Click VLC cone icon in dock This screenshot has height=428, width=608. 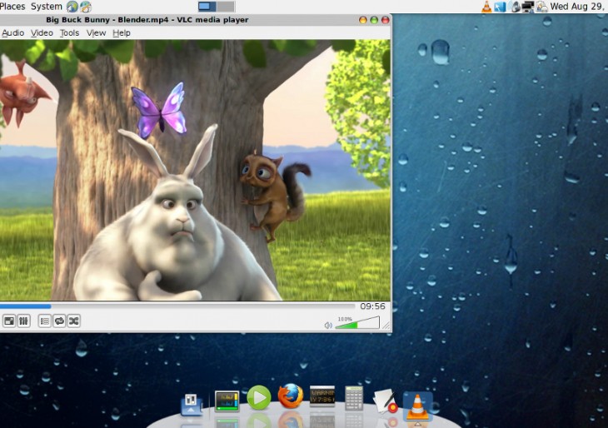click(x=417, y=407)
